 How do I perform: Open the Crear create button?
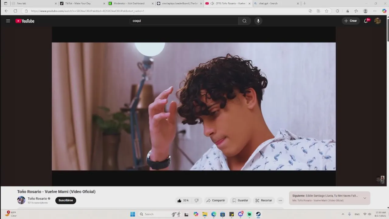(351, 21)
